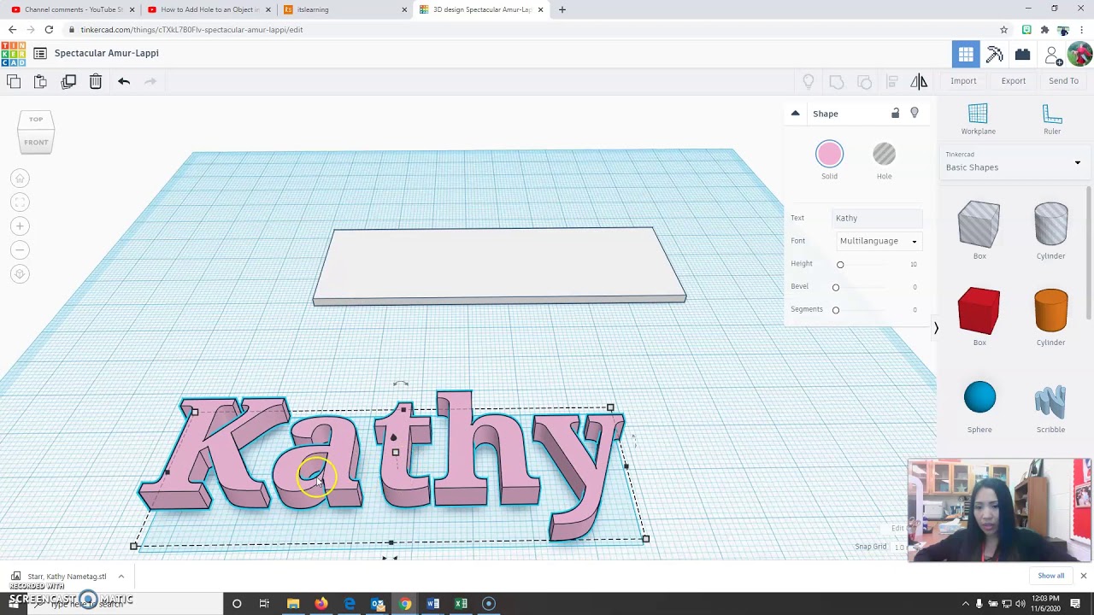Open the Font Multilanguage dropdown
This screenshot has height=615, width=1094.
tap(878, 241)
